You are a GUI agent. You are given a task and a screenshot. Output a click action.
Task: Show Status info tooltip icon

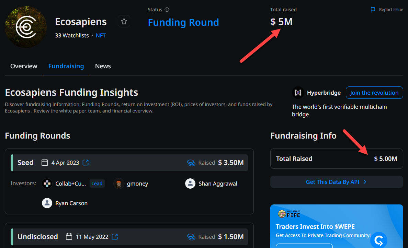coord(167,10)
